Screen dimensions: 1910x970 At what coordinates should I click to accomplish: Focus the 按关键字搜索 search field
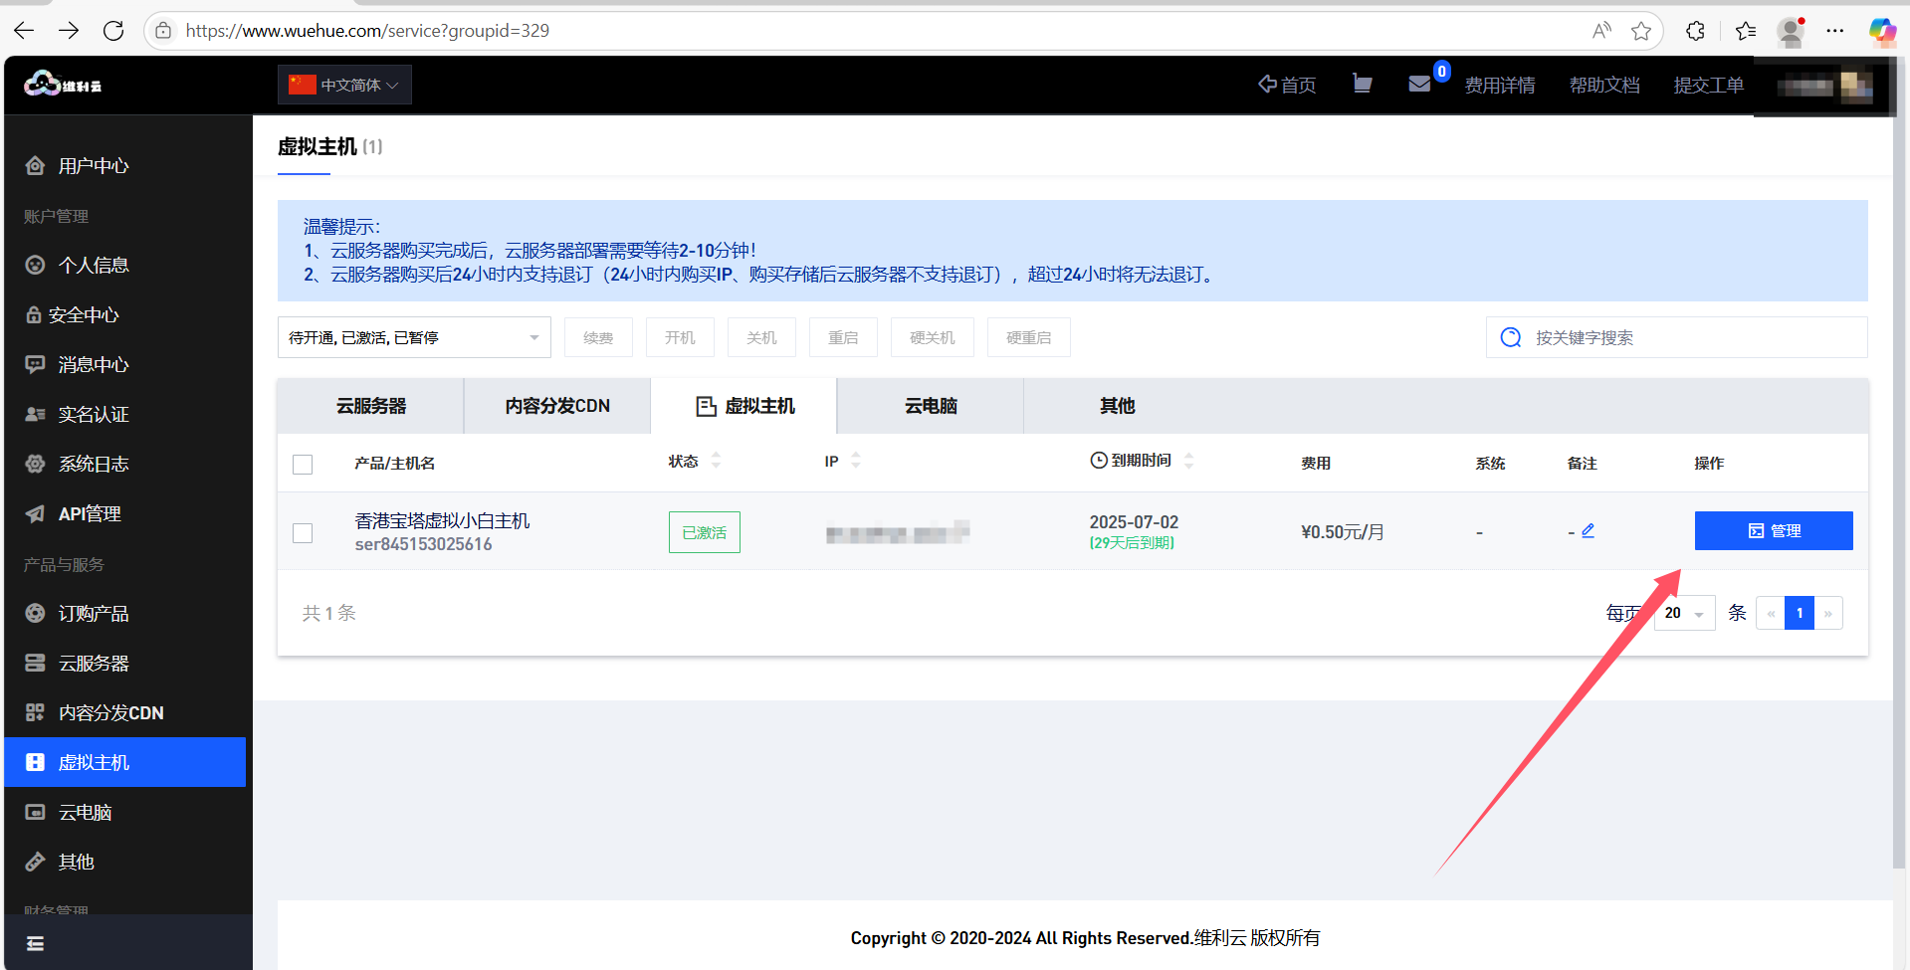(x=1677, y=337)
